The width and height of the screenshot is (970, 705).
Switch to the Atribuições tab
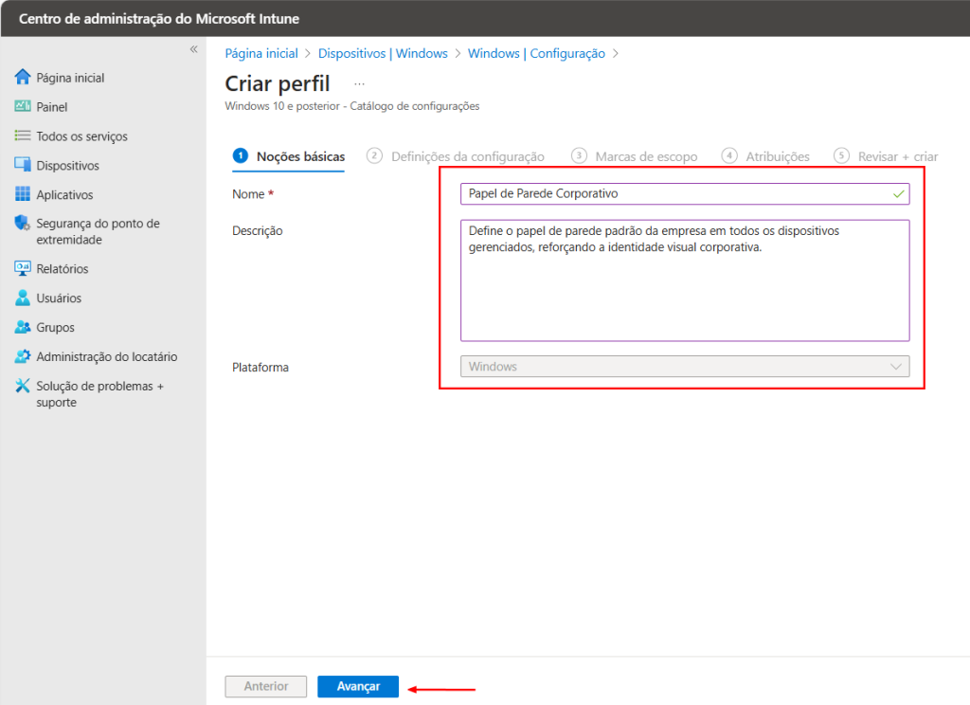[776, 155]
